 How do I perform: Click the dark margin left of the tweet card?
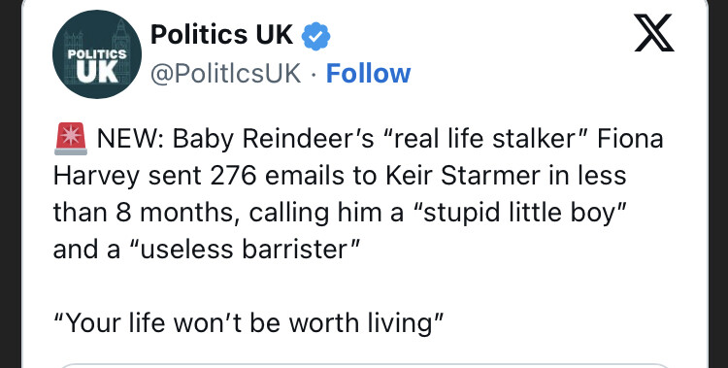pyautogui.click(x=11, y=184)
